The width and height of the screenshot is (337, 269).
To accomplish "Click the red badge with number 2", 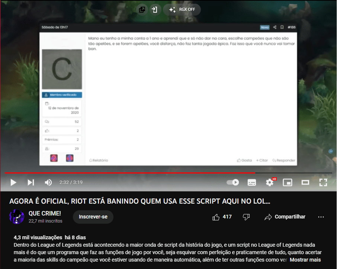I will pos(54,158).
